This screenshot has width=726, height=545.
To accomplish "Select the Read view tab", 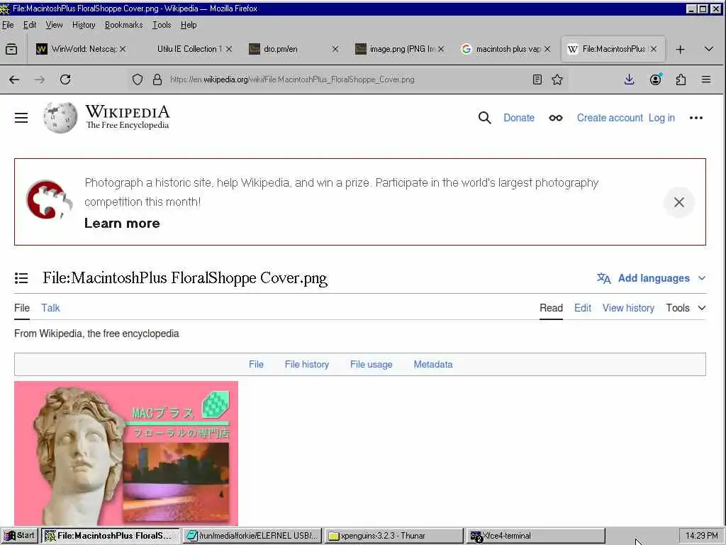I will coord(551,308).
